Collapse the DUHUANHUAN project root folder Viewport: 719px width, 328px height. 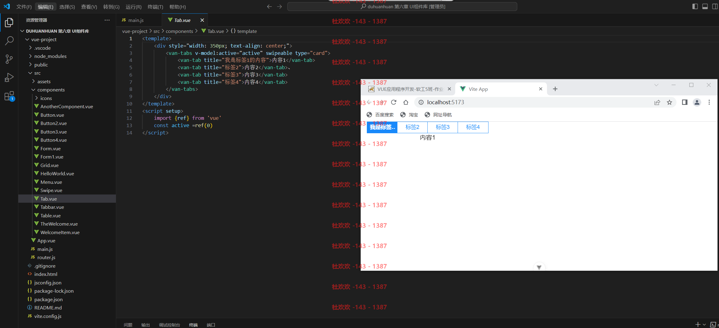click(x=22, y=31)
